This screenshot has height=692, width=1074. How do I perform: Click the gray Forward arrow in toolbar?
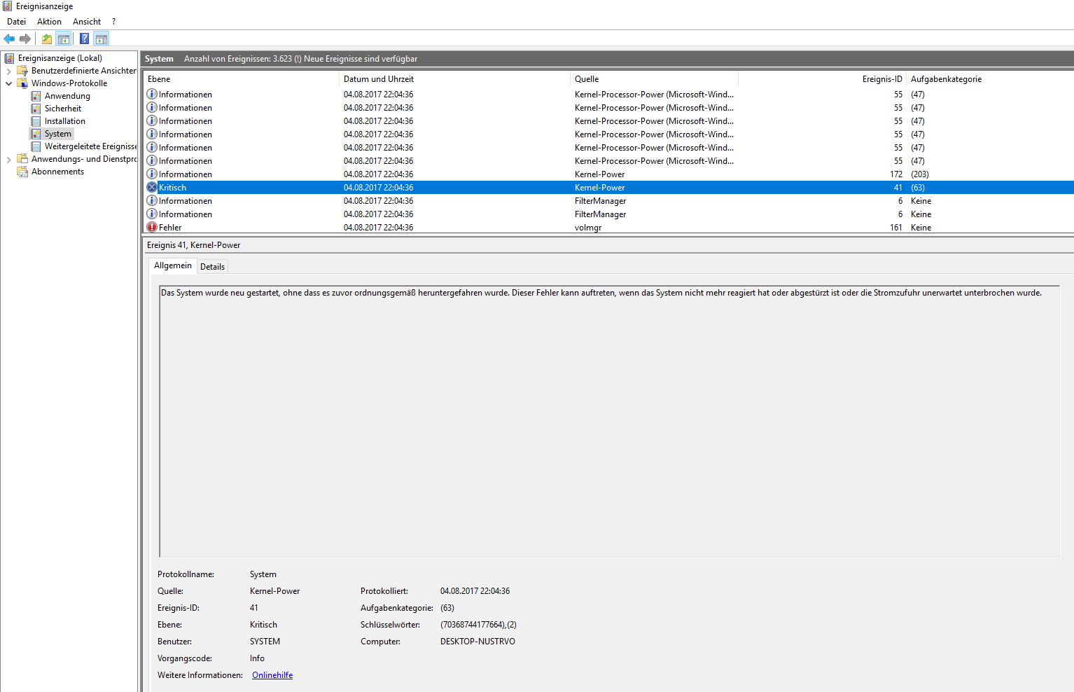click(x=25, y=39)
